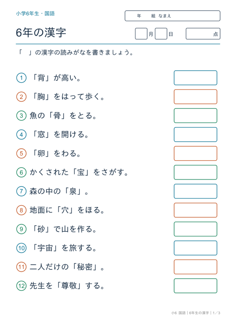Click the score box labeled 点
Screen dimensions: 236x334
pos(203,34)
